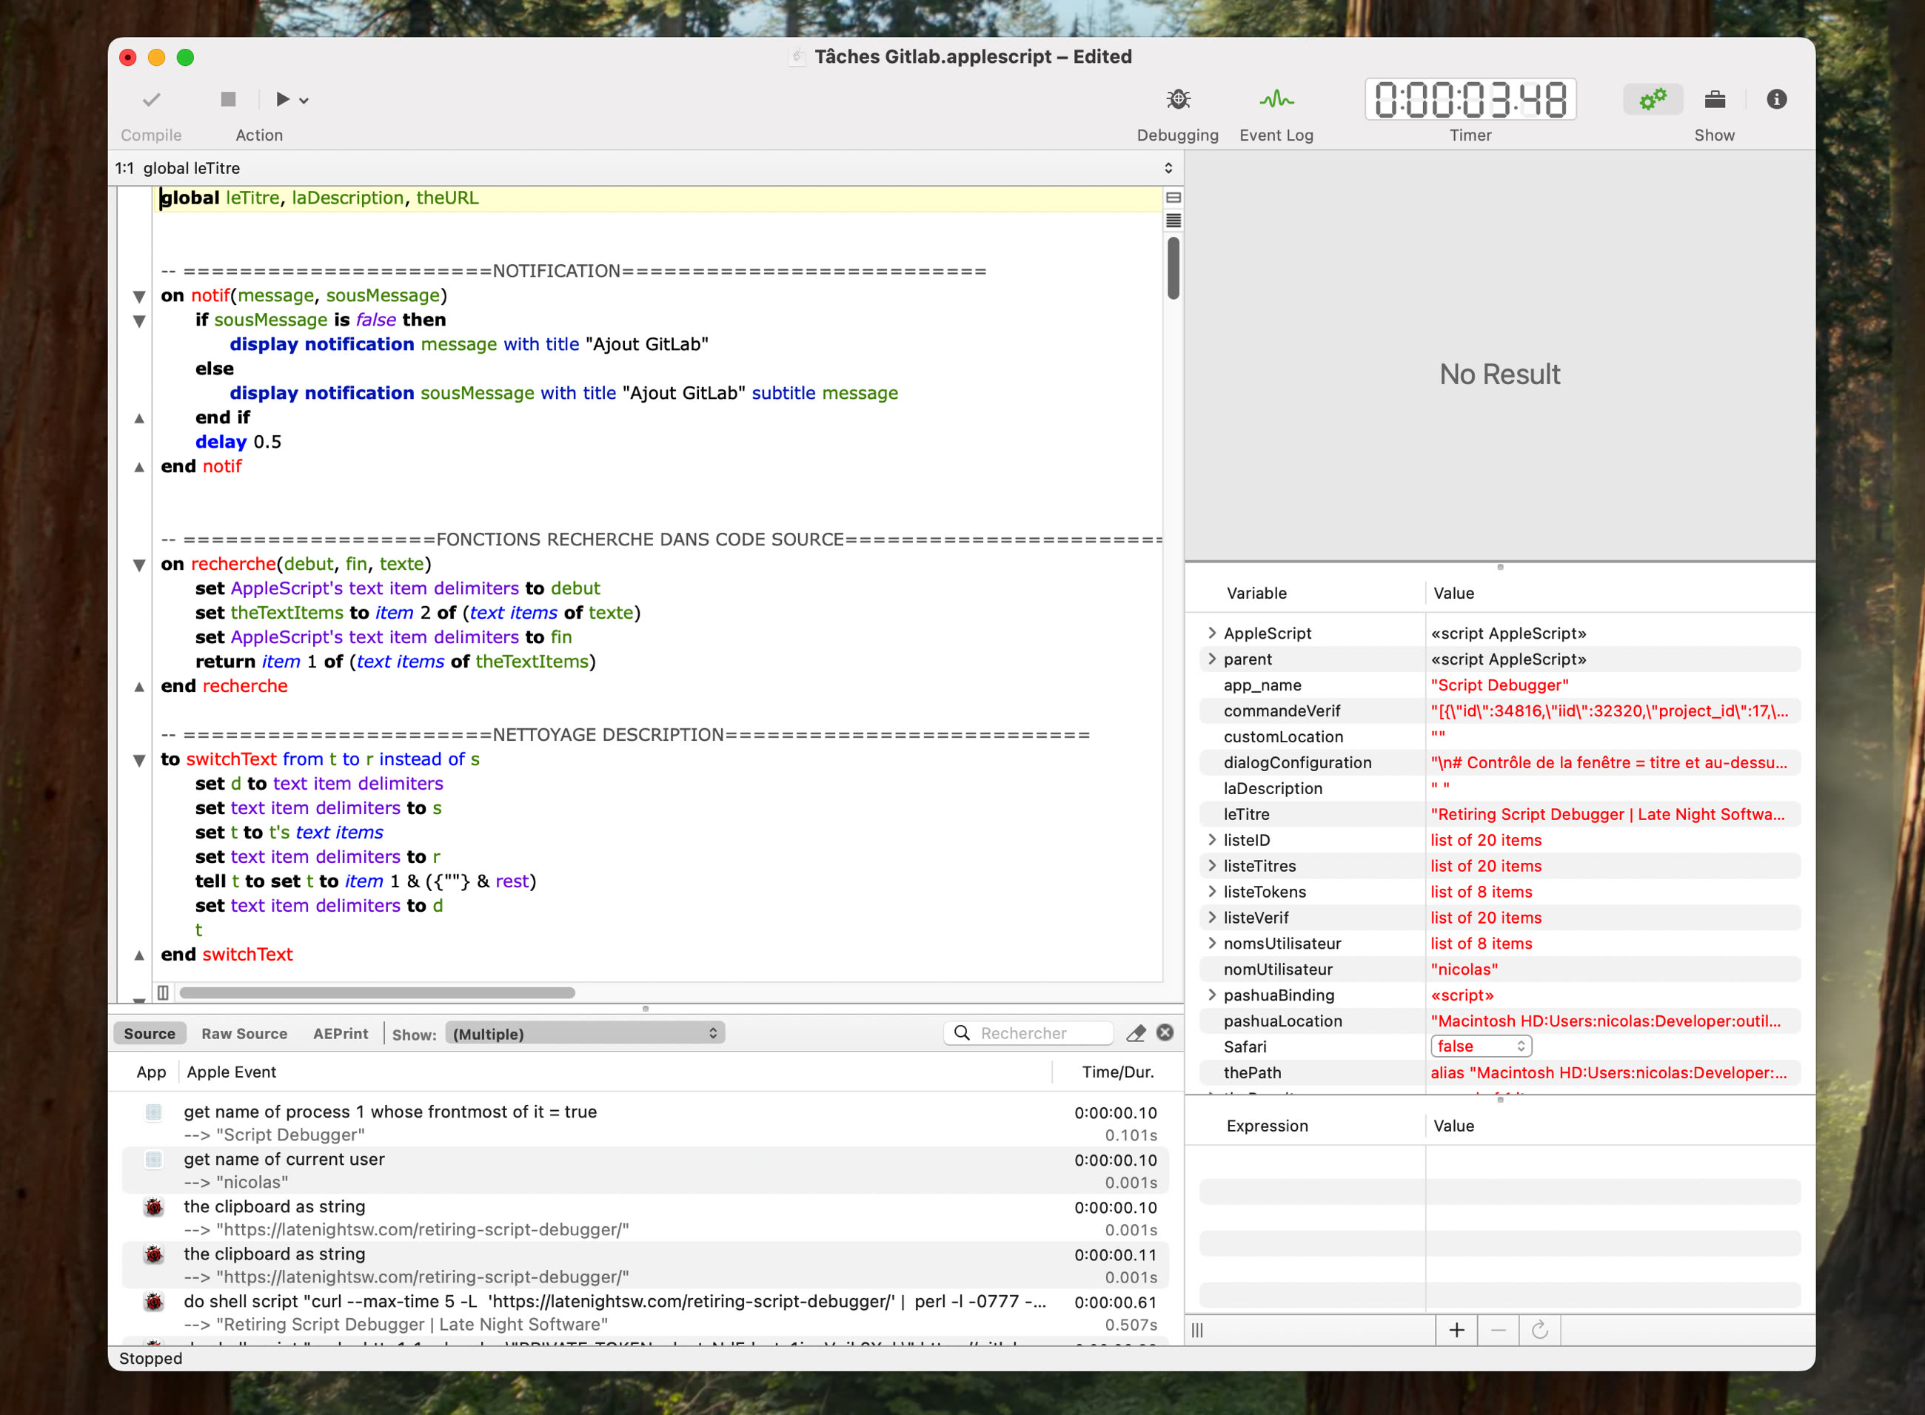
Task: Click the eraser clear log icon
Action: tap(1135, 1033)
